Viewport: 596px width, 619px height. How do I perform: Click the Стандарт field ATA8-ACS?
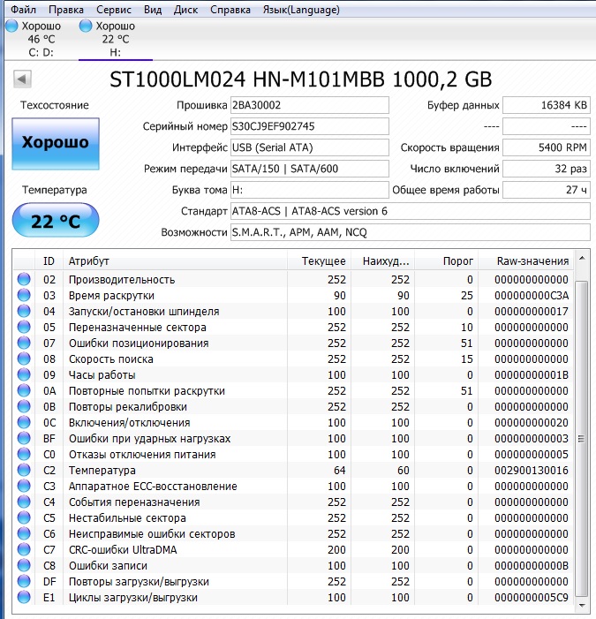click(410, 211)
